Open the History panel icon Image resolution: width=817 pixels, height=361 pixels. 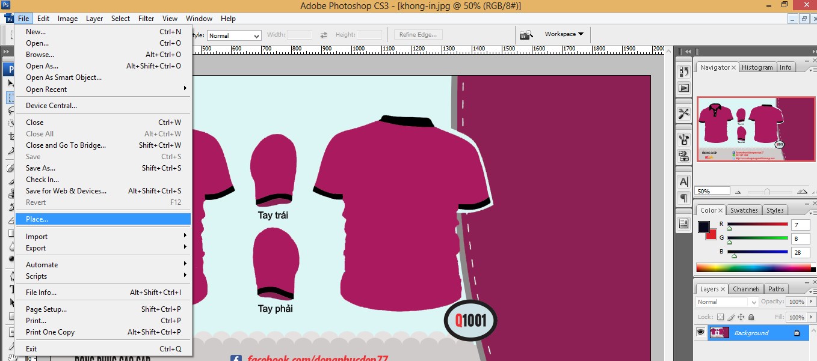(x=683, y=71)
